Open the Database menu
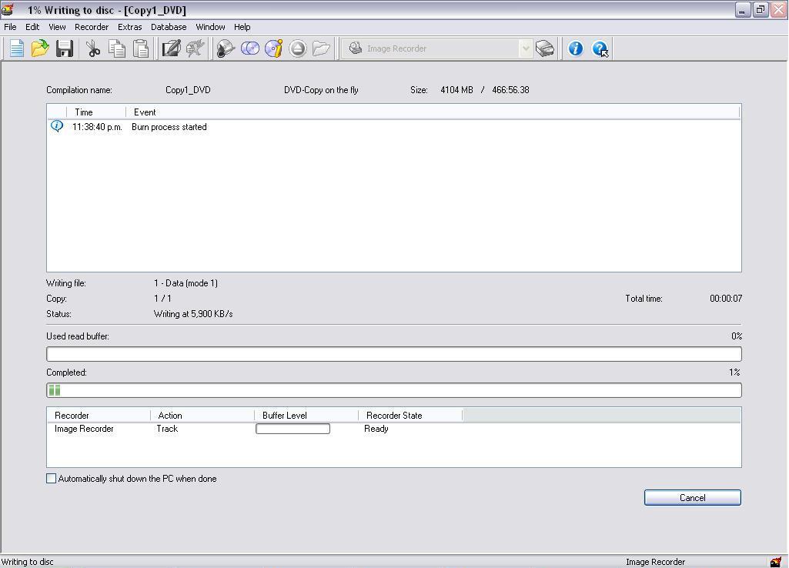Screen dimensions: 789x568 pyautogui.click(x=169, y=27)
